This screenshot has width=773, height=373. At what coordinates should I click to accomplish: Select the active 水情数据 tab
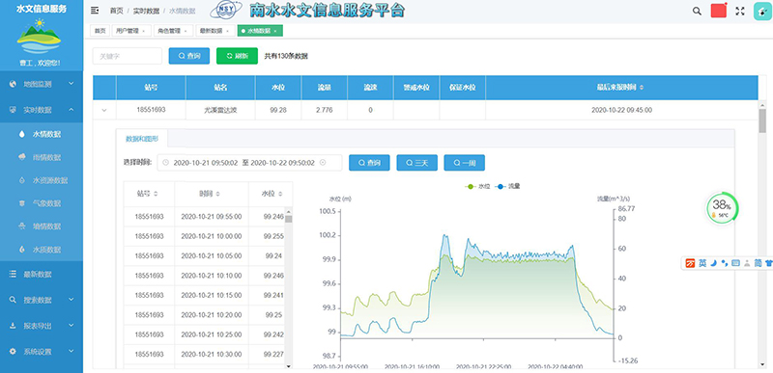pyautogui.click(x=260, y=31)
